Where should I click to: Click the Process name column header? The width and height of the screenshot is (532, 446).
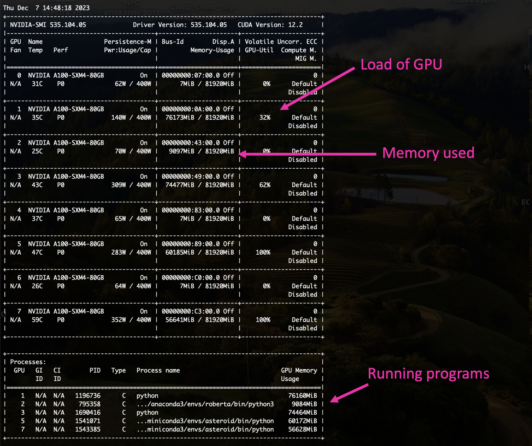pos(158,370)
